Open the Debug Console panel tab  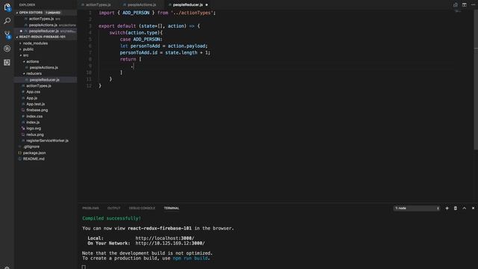142,208
